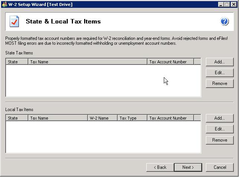Go back to the previous wizard step
Image resolution: width=239 pixels, height=177 pixels.
(x=160, y=167)
